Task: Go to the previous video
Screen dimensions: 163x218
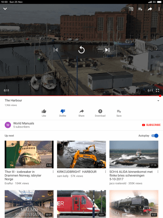Action: [x=56, y=50]
